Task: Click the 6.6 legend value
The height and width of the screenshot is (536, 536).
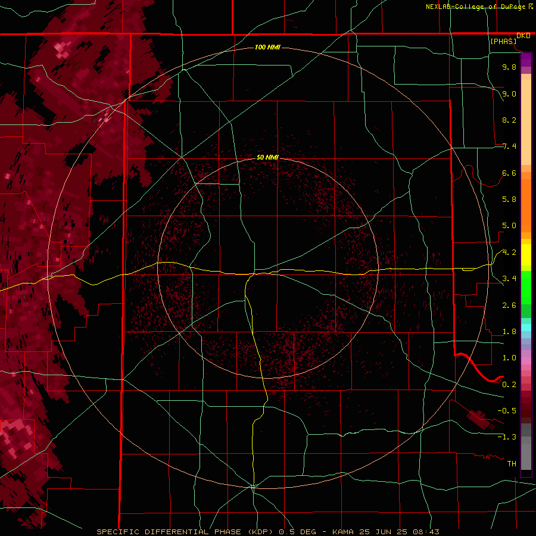Action: click(x=509, y=173)
